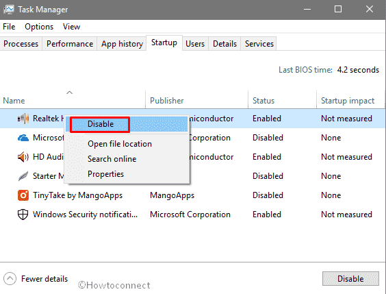Open the Options menu

pyautogui.click(x=39, y=27)
